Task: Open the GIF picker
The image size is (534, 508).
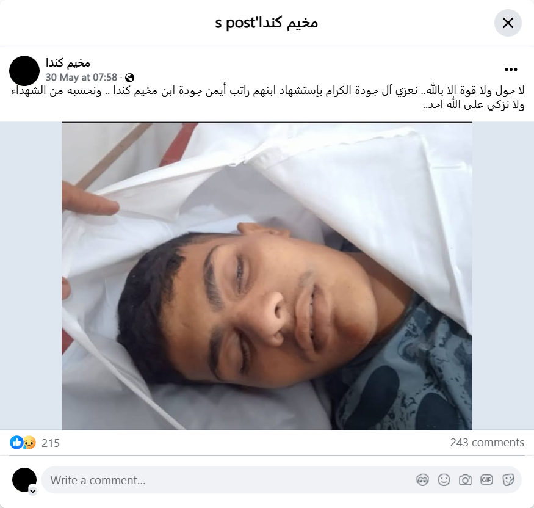Action: [486, 480]
